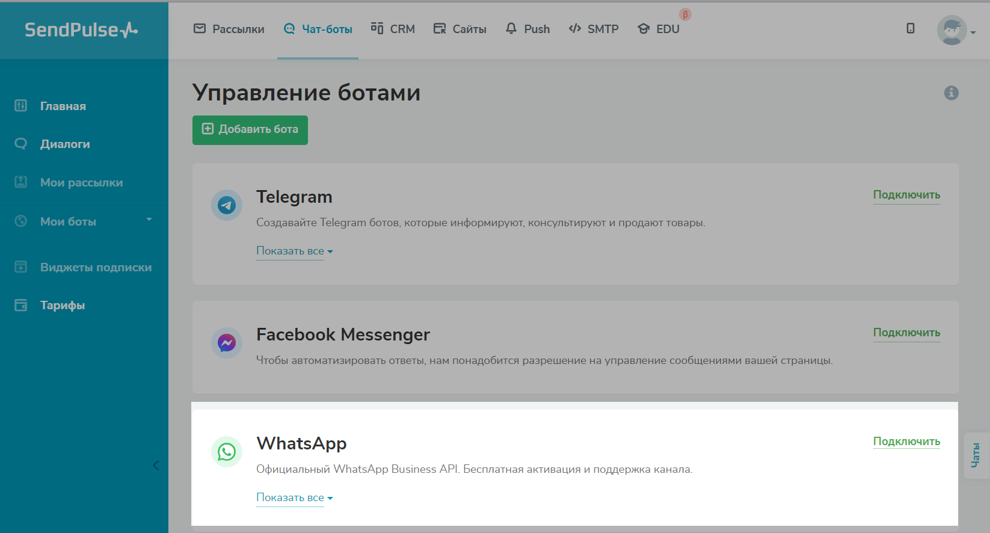Collapse the sidebar with the chevron
Viewport: 990px width, 533px height.
(156, 465)
